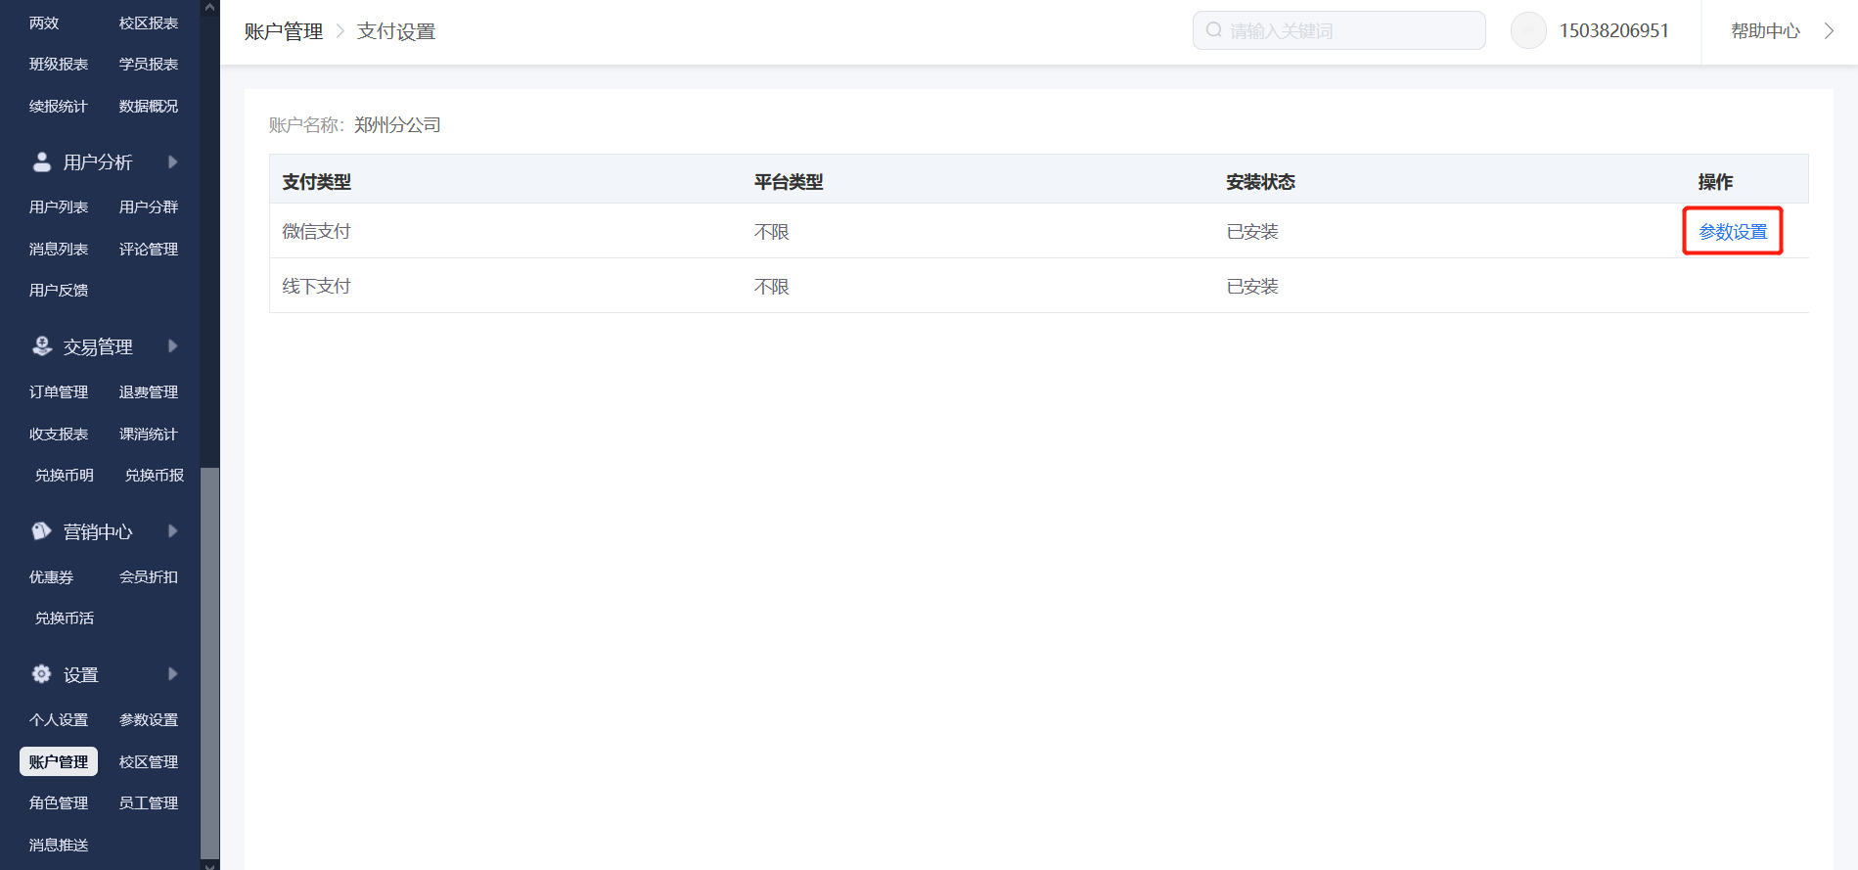The width and height of the screenshot is (1858, 870).
Task: Open 参数设置 for 微信支付 row
Action: 1733,232
